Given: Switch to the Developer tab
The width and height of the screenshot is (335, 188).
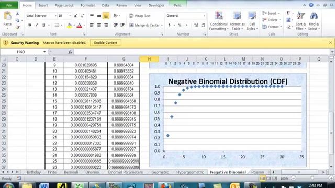Looking at the screenshot, I should point(156,5).
